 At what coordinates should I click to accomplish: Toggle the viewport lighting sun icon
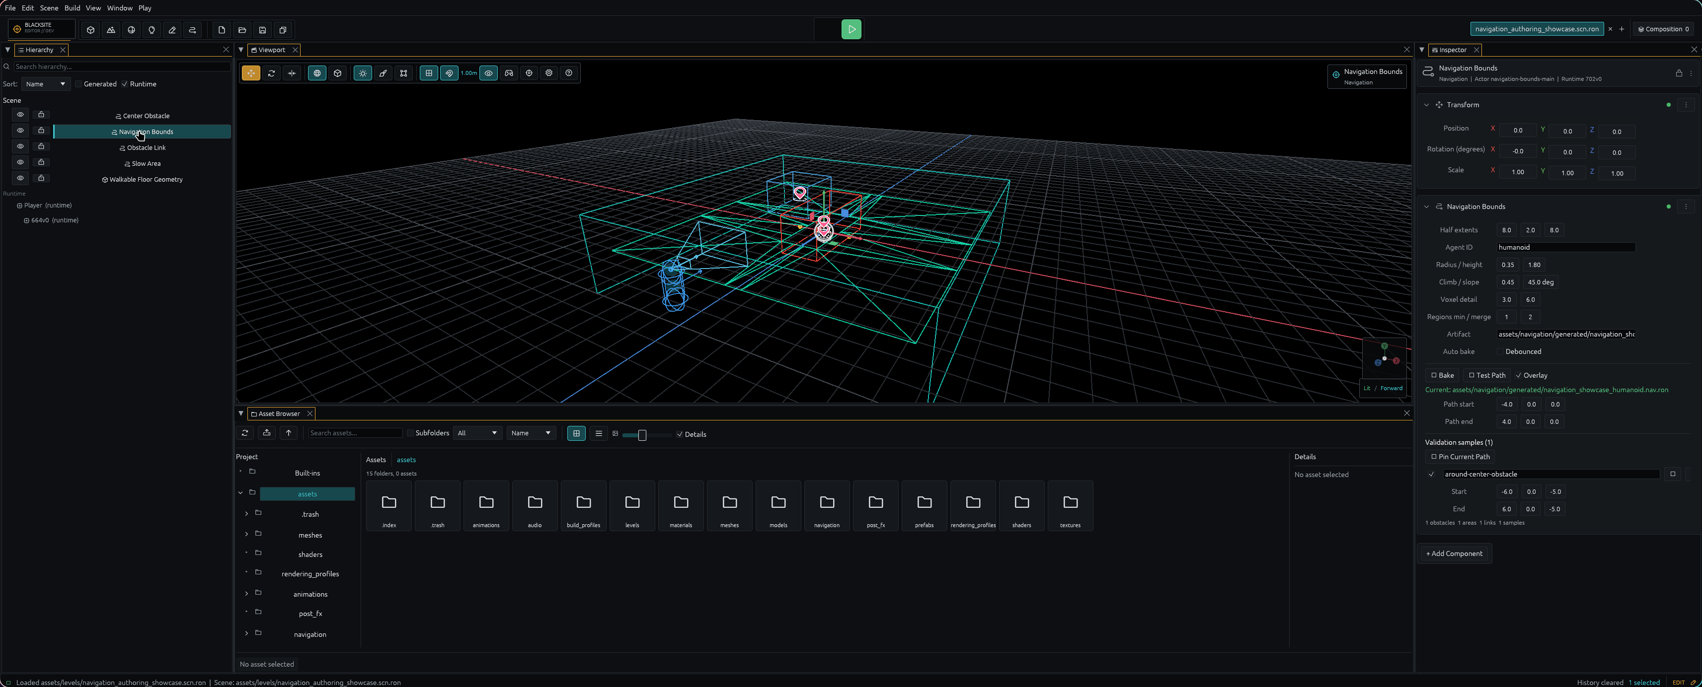pyautogui.click(x=363, y=73)
